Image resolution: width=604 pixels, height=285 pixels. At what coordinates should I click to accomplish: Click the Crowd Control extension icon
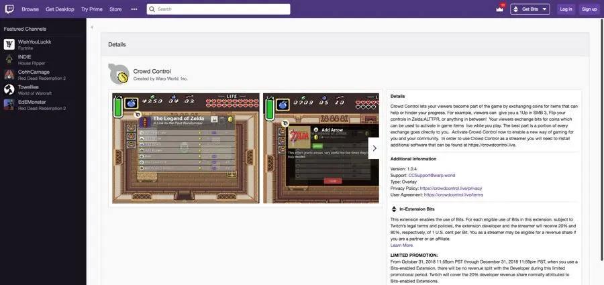click(119, 74)
